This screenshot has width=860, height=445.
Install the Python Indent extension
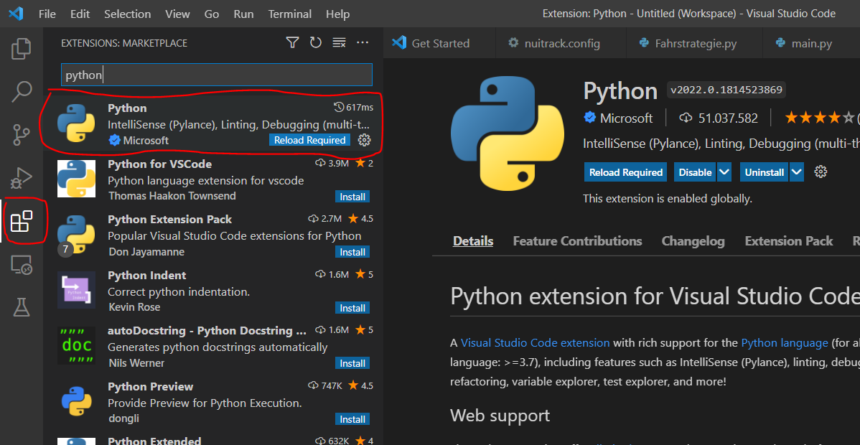pos(352,307)
